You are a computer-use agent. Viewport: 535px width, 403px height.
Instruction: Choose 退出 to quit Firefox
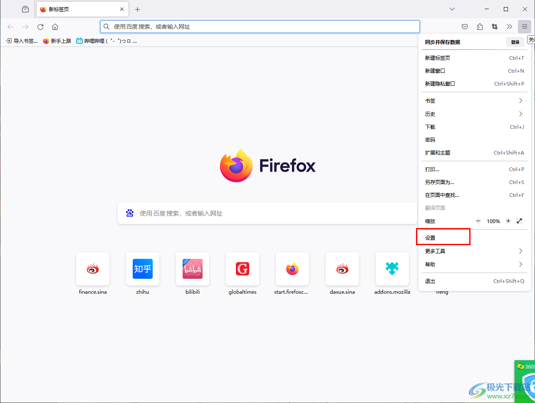[x=474, y=281]
